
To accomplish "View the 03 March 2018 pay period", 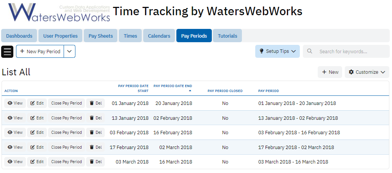I will point(15,162).
